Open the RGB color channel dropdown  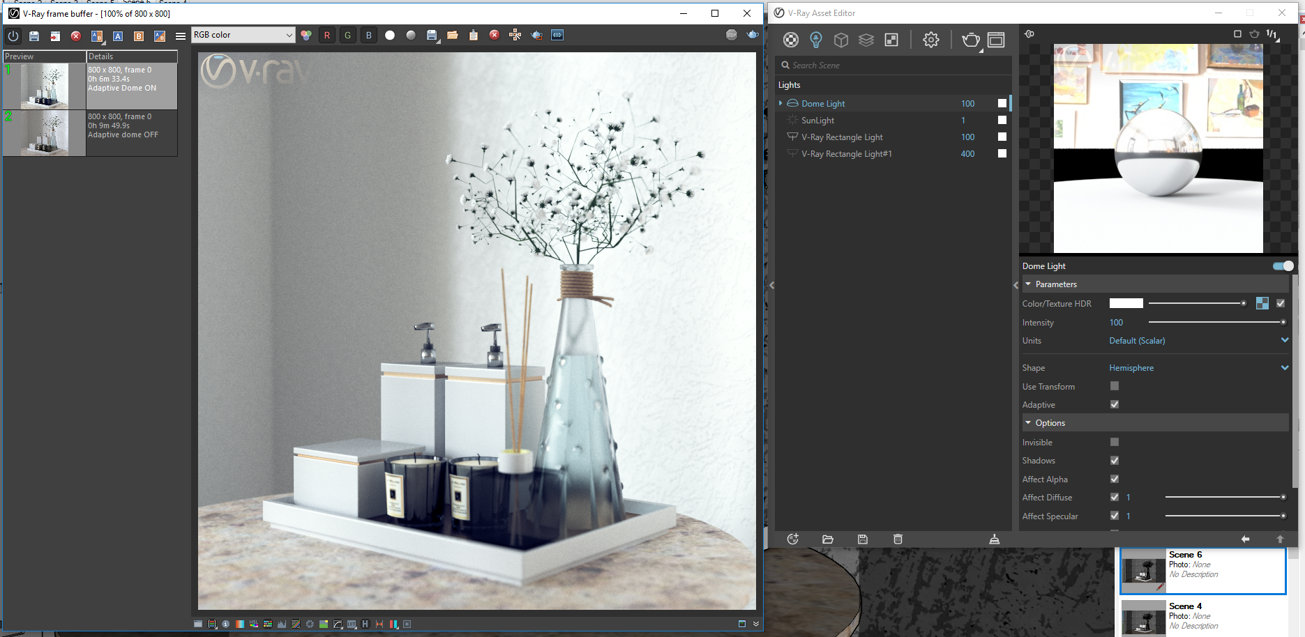tap(243, 35)
